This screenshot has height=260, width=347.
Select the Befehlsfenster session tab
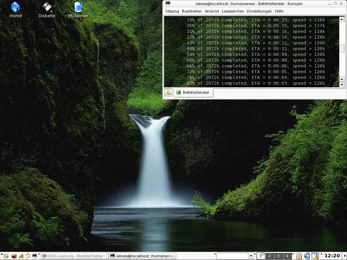[193, 92]
